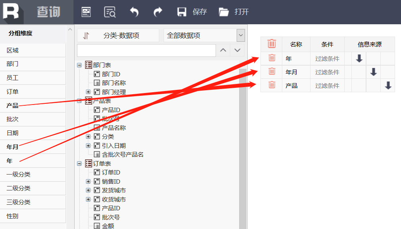The image size is (401, 229).
Task: Expand the 销售ID tree node
Action: click(88, 181)
